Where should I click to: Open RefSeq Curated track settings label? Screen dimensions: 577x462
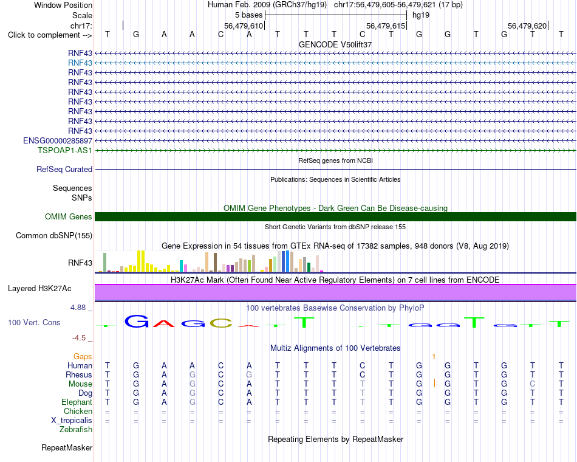point(64,169)
